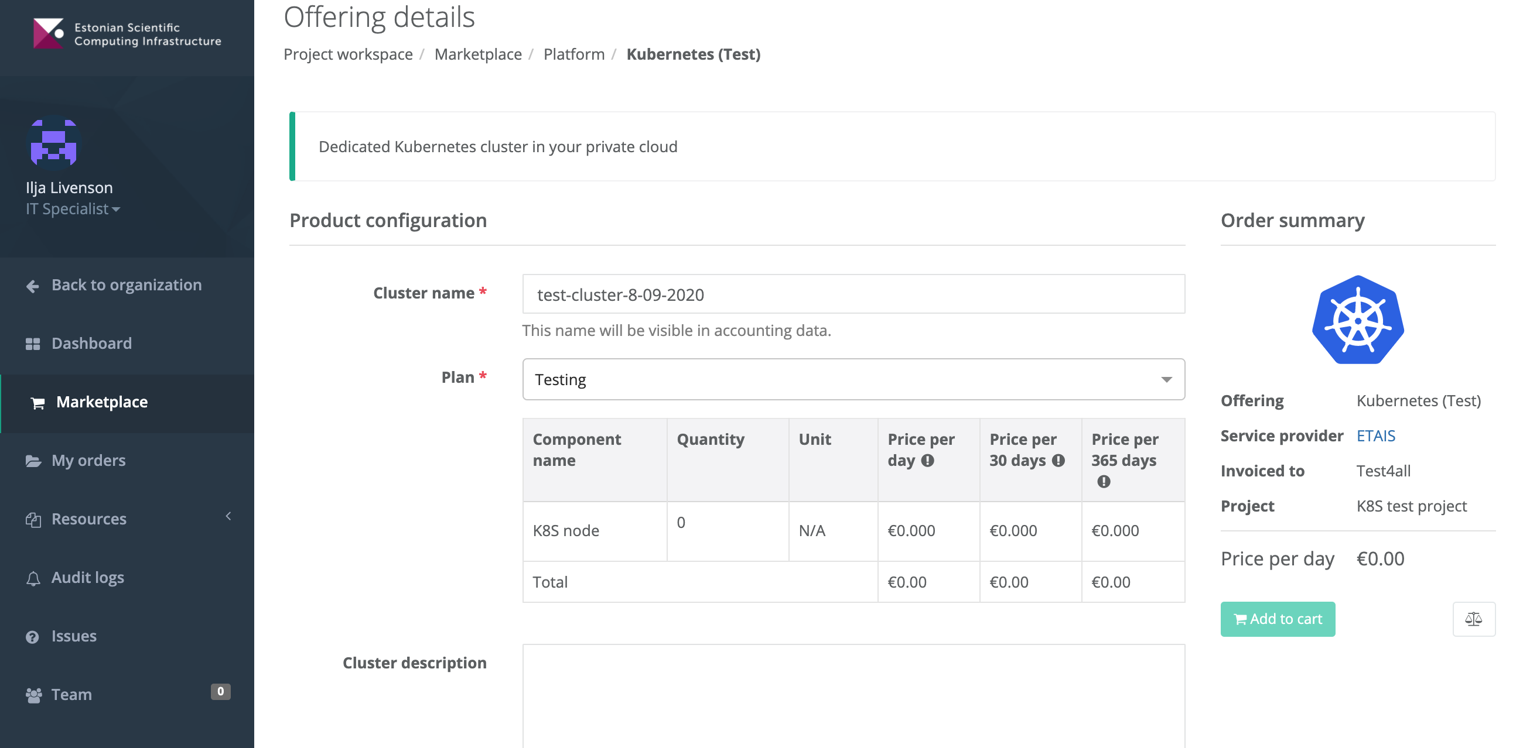Click the Team users icon
1523x748 pixels.
pos(34,695)
